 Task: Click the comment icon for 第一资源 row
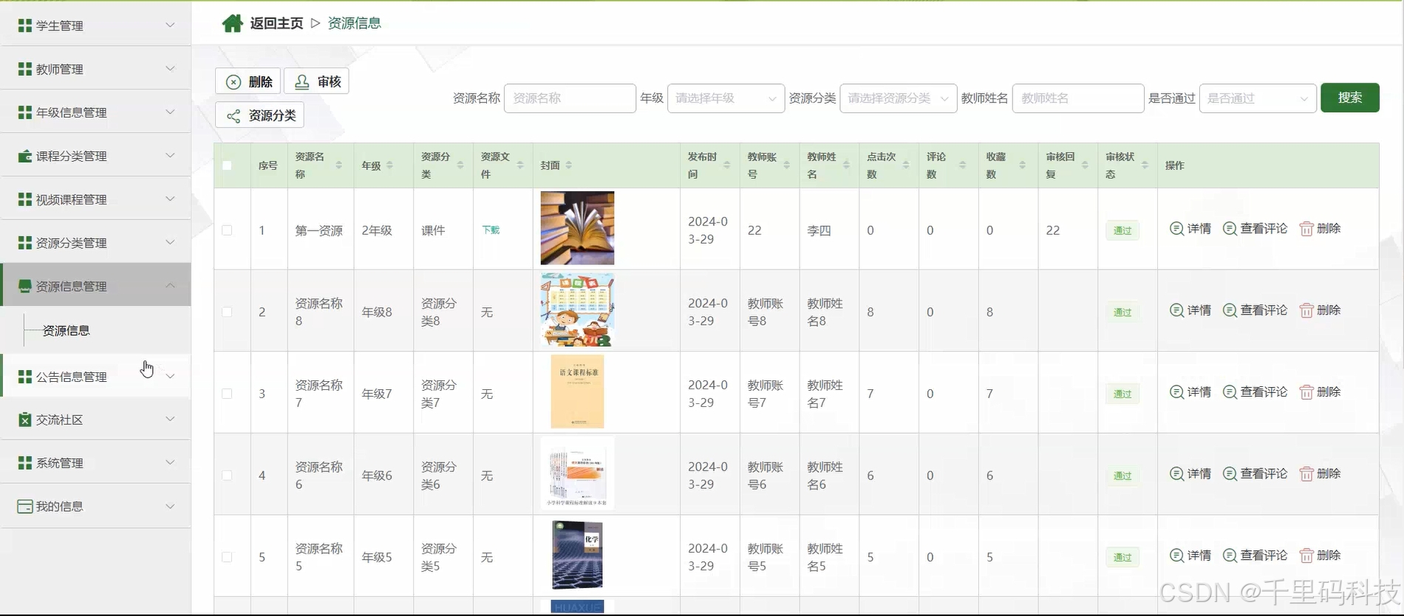point(1230,228)
